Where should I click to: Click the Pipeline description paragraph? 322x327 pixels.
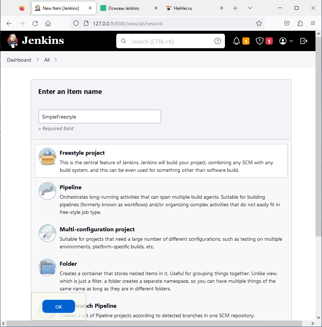[170, 204]
